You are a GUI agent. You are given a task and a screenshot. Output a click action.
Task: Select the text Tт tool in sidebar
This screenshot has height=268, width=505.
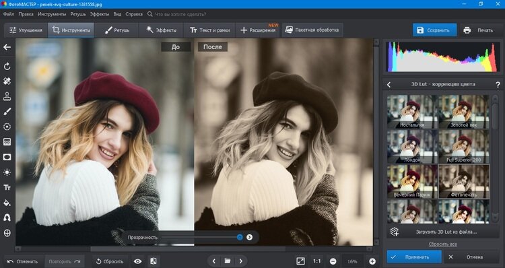(7, 187)
